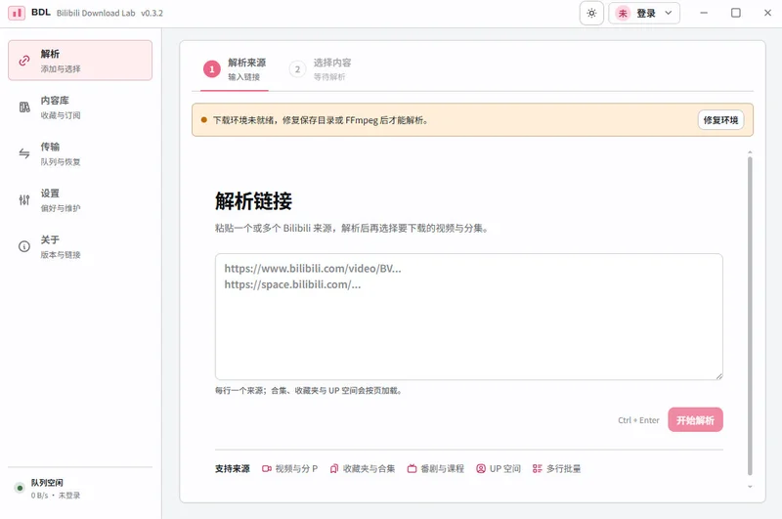Open the 传输 queue section
Viewport: 782px width, 519px height.
tap(80, 153)
